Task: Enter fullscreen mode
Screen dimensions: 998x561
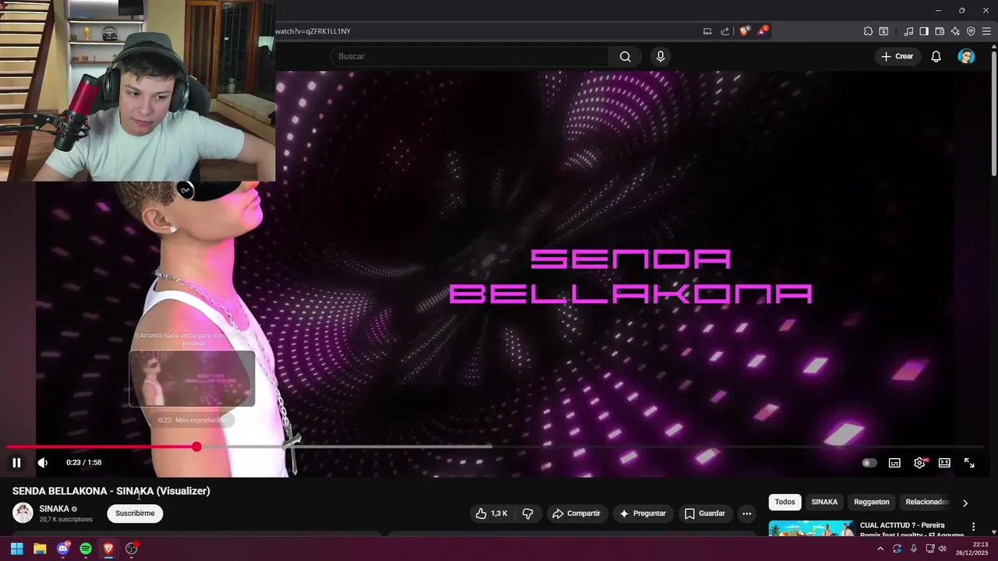Action: pos(969,463)
